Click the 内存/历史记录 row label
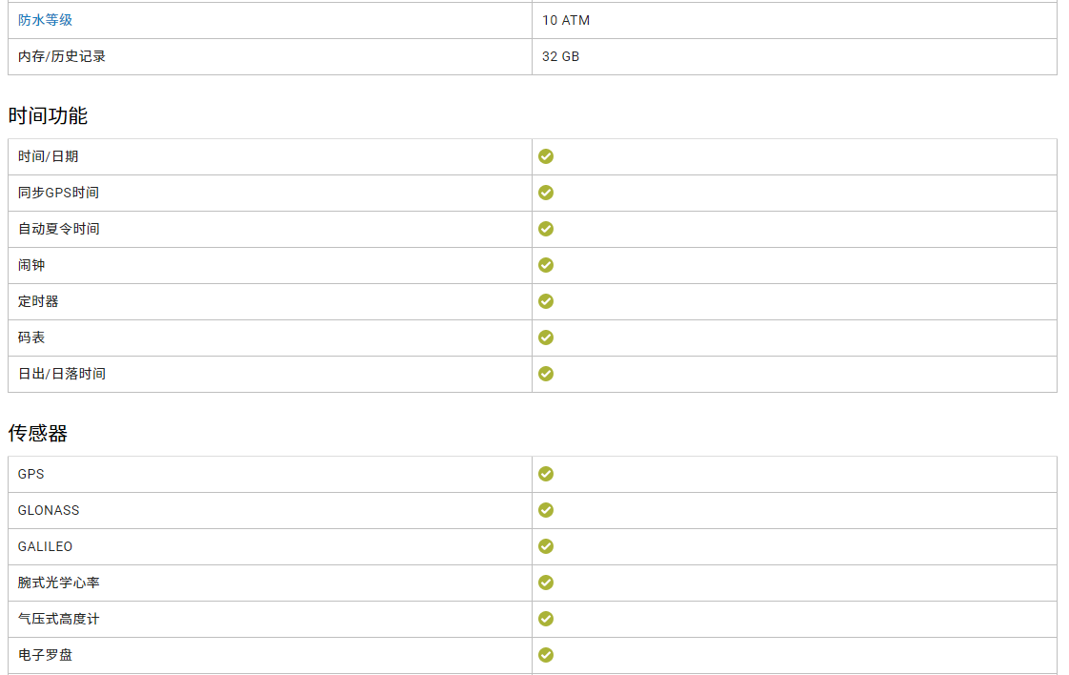 click(62, 56)
